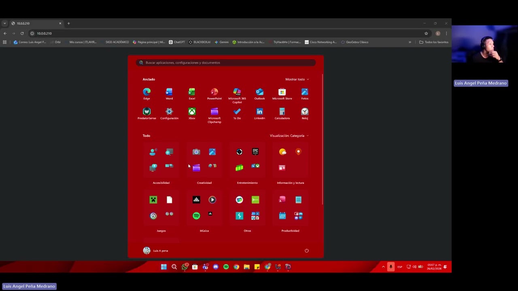518x291 pixels.
Task: Expand the bookmarks overflow chevron
Action: click(410, 42)
